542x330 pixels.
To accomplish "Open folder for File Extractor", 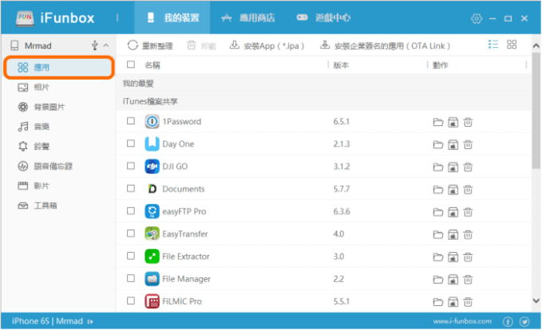I will click(x=438, y=257).
